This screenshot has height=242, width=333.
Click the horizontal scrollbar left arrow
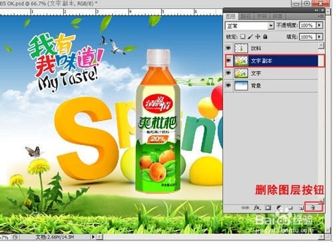tap(101, 237)
